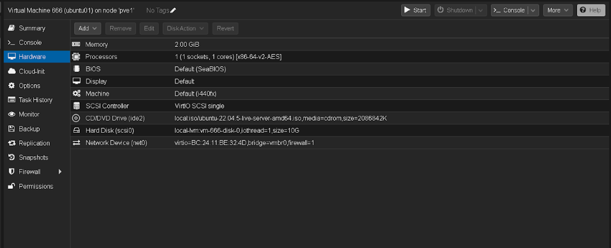Switch to the Cloud-Init section

click(32, 71)
